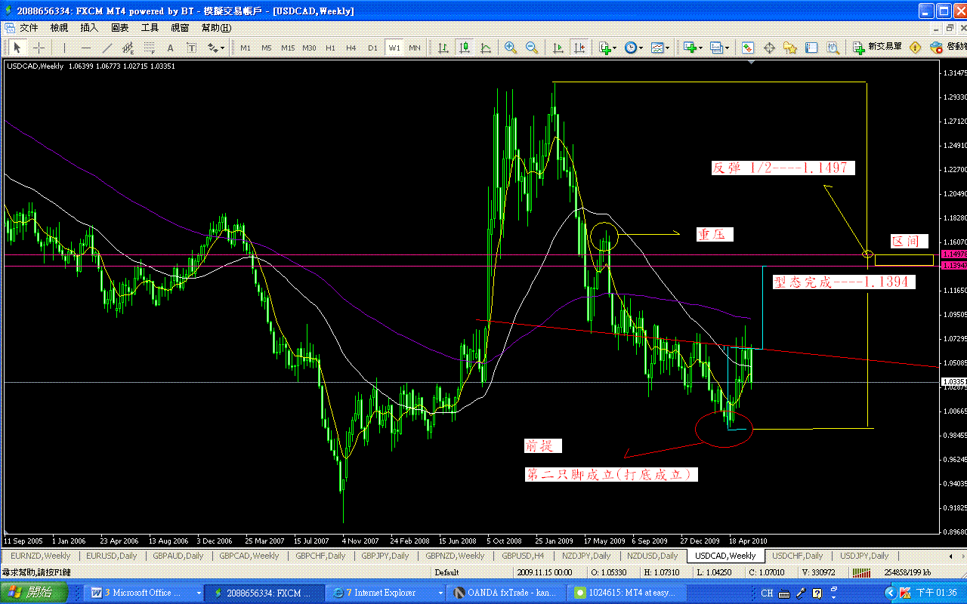
Task: Open the 插入 Insert menu
Action: (x=89, y=28)
